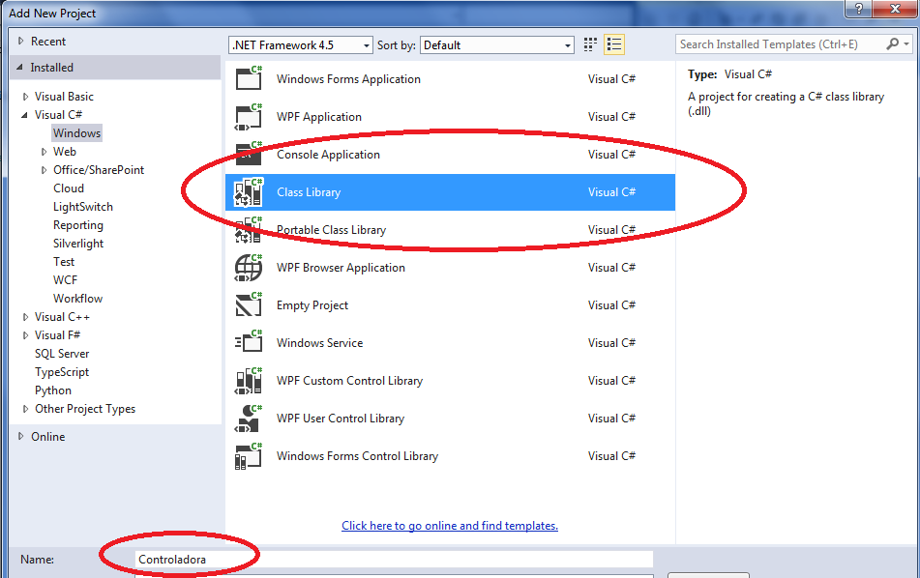This screenshot has width=920, height=578.
Task: Expand the Online templates section
Action: (21, 436)
